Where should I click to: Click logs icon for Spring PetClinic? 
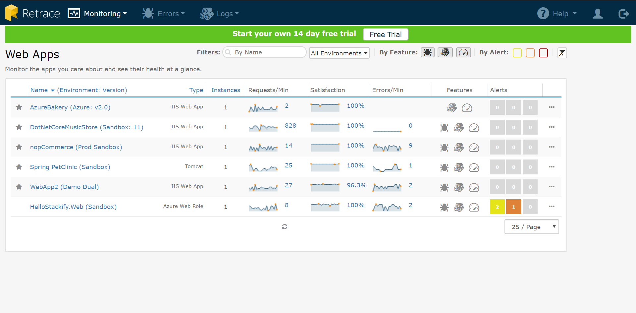click(x=459, y=167)
